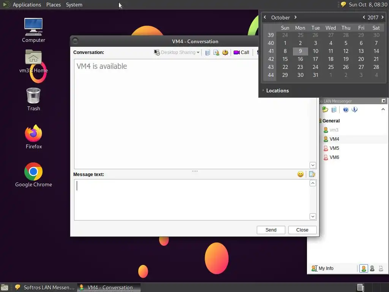Collapse LAN Messenger toolbar with up chevron

(x=383, y=109)
